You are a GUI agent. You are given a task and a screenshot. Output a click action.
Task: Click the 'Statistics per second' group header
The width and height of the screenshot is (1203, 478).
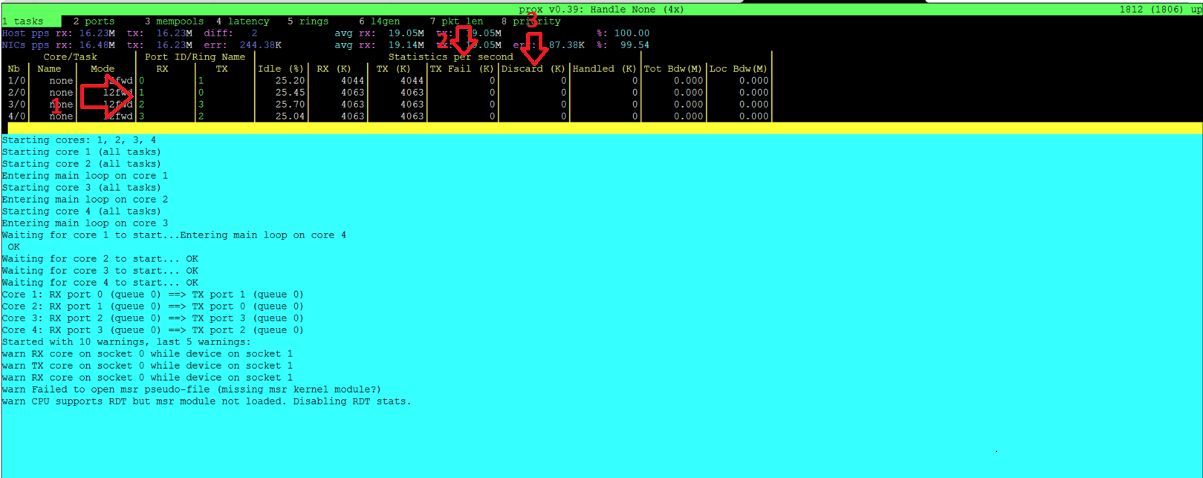450,57
